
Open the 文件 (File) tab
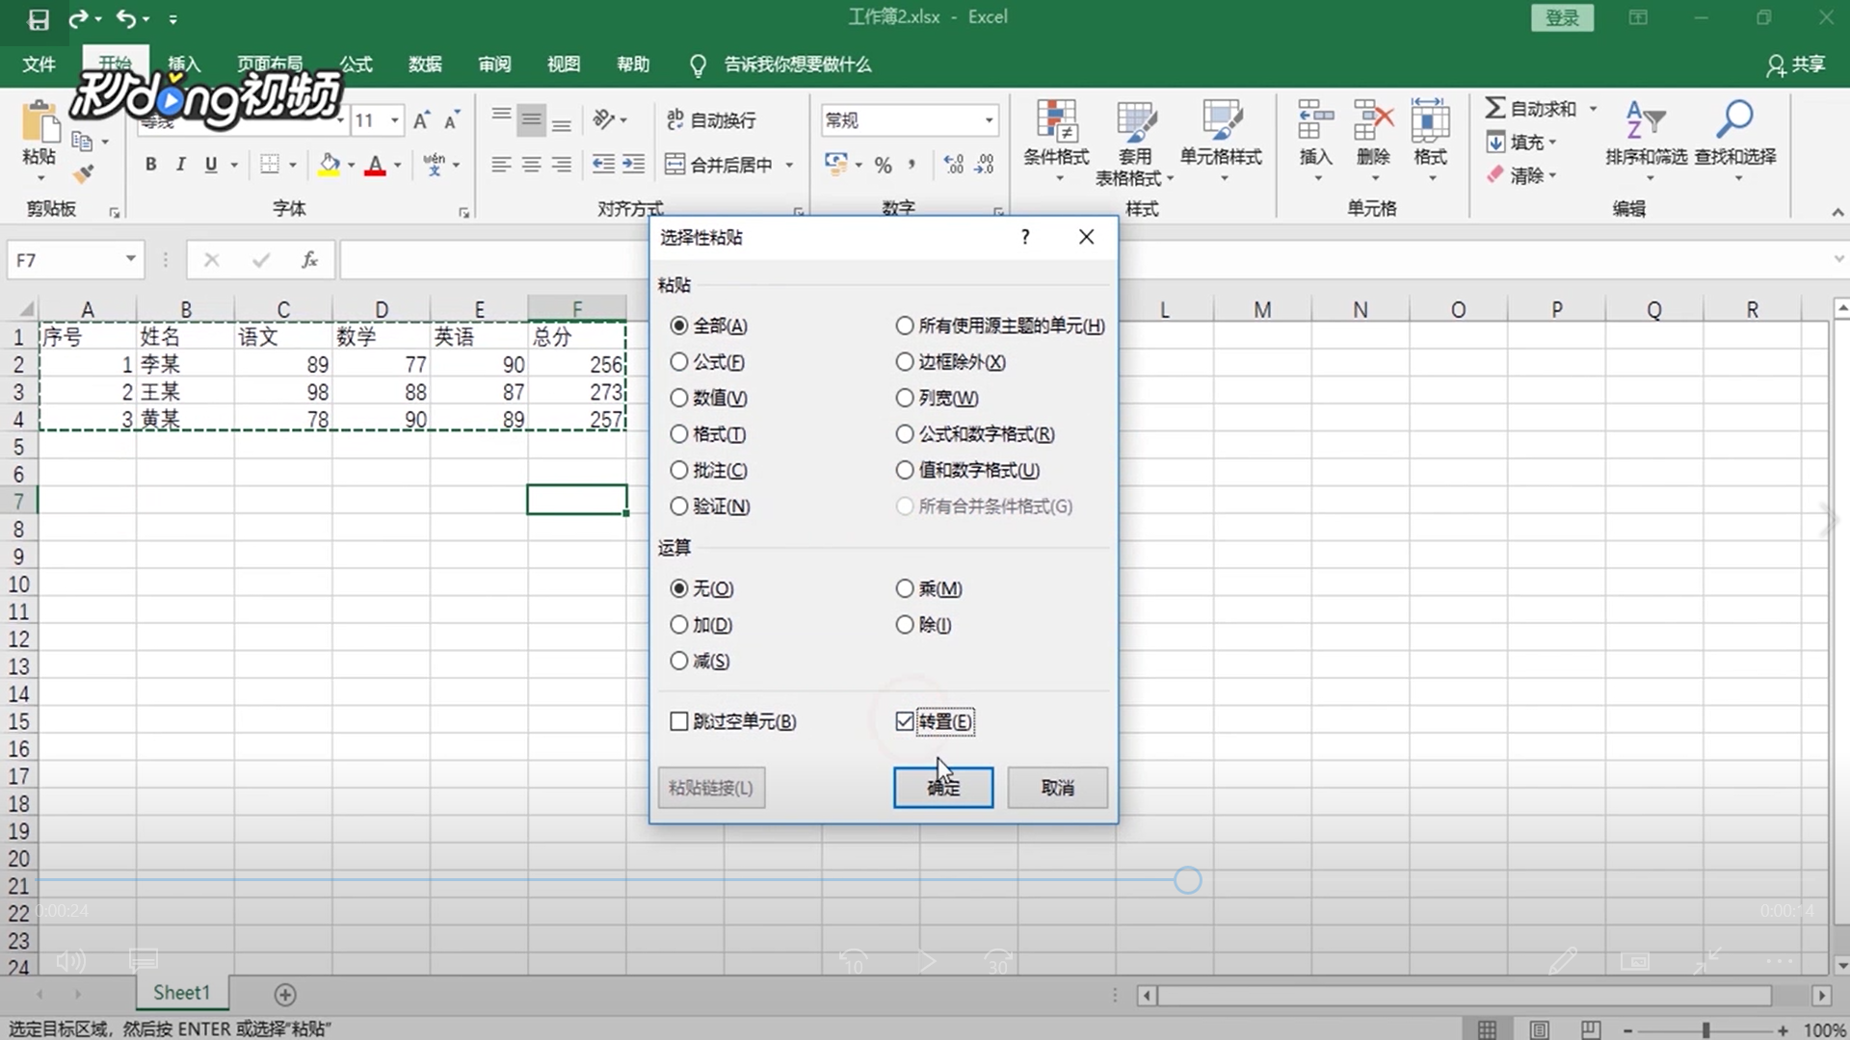click(x=39, y=65)
